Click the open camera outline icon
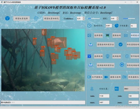The height and width of the screenshot is (109, 140). tap(89, 77)
